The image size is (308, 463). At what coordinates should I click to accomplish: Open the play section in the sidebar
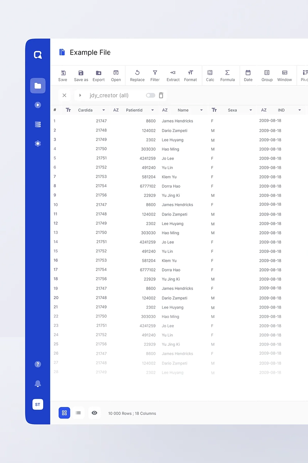(x=38, y=105)
